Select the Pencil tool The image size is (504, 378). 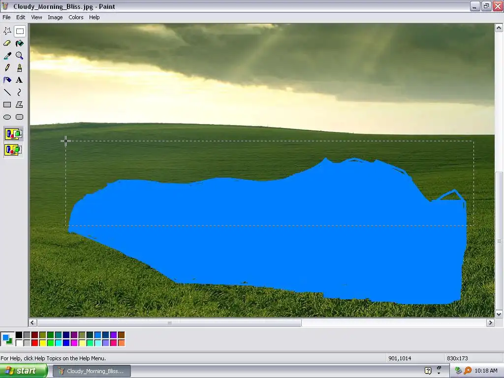coord(7,68)
